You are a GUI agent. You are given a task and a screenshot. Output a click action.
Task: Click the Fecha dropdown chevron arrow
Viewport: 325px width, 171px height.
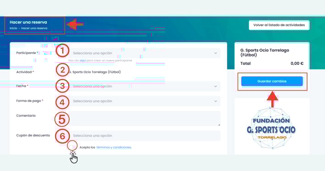215,86
